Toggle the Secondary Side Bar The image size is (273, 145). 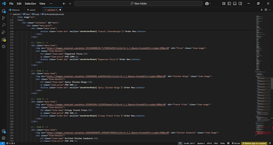(x=240, y=4)
